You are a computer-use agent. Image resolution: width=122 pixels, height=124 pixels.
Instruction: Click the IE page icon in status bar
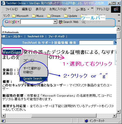click(3, 121)
